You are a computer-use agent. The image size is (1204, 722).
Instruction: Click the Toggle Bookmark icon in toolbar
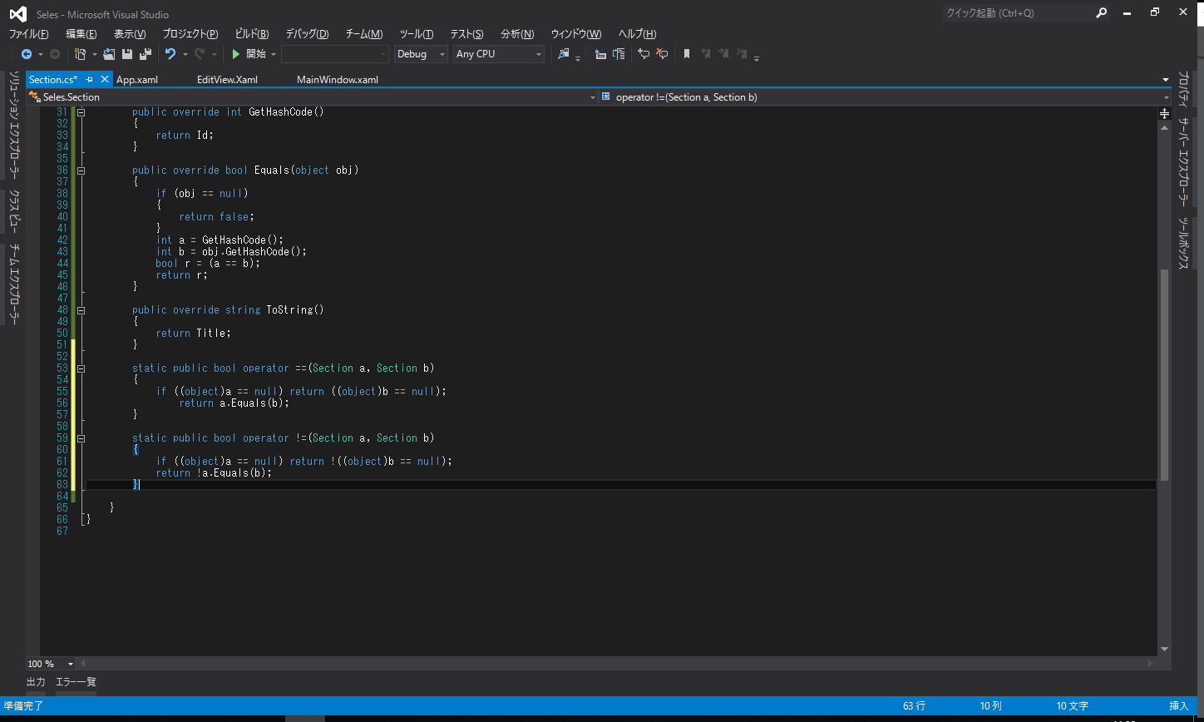click(x=686, y=54)
